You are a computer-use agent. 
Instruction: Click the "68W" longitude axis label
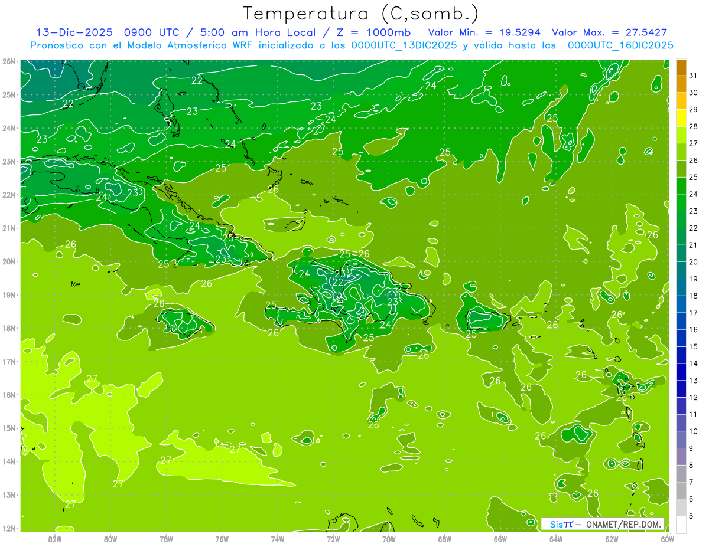(x=445, y=539)
